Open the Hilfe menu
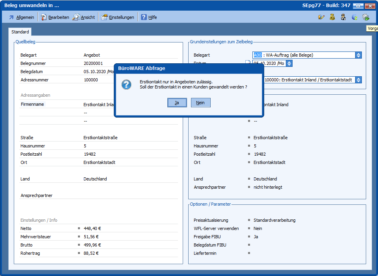 pos(149,17)
